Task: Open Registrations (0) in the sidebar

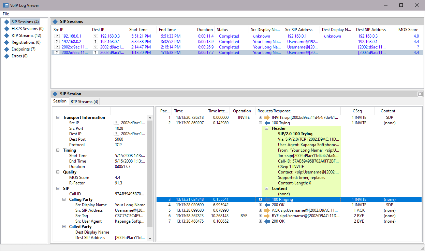Action: coord(26,42)
